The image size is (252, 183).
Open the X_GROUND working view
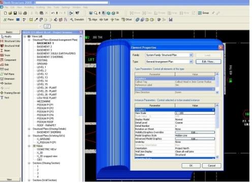point(44,139)
